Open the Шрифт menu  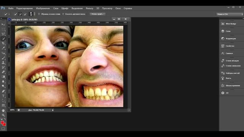tap(65, 8)
